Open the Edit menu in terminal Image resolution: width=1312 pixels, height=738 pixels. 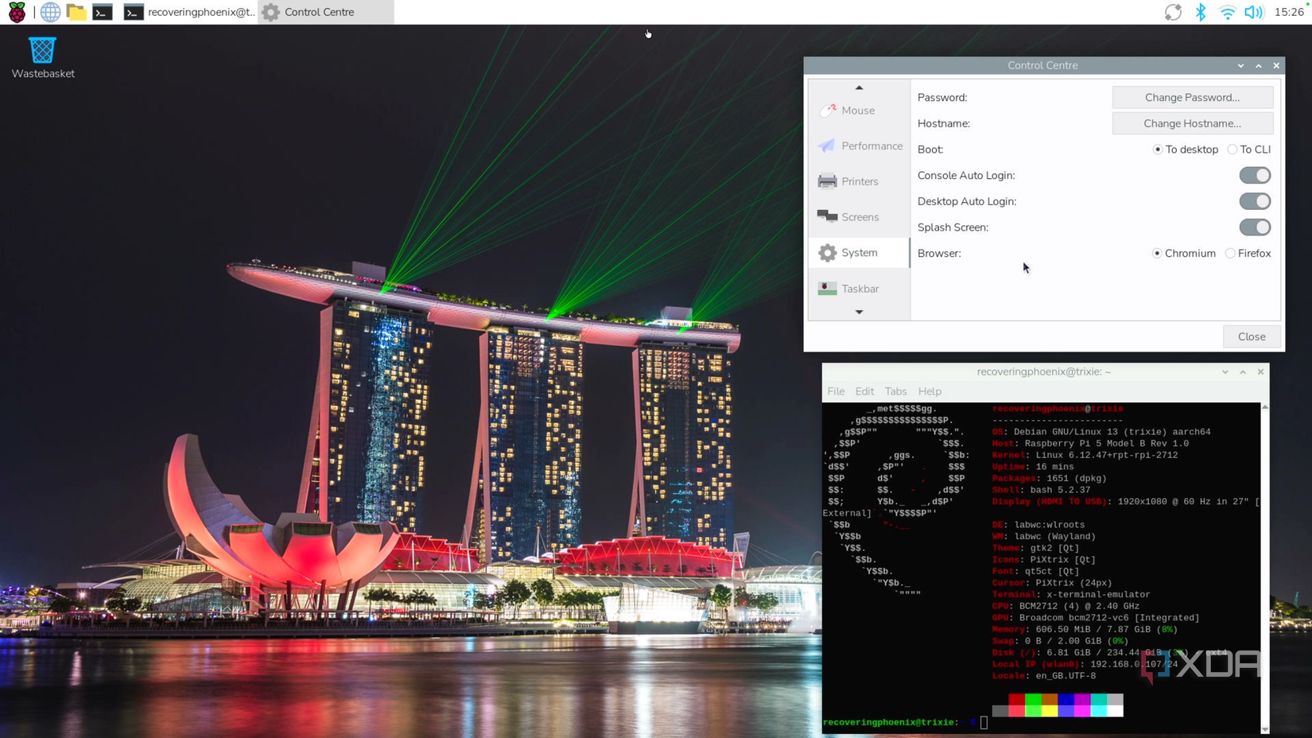tap(864, 391)
